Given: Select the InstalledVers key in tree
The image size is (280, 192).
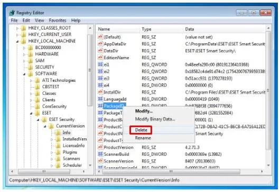Looking at the screenshot, I should coord(74,139).
